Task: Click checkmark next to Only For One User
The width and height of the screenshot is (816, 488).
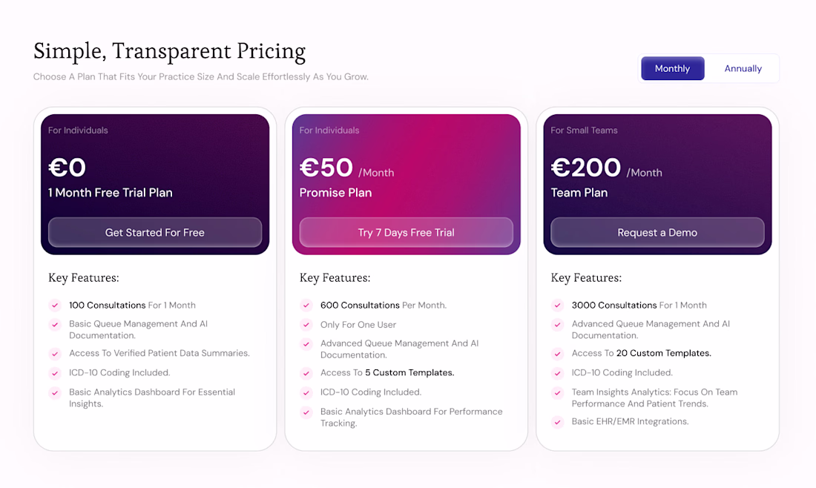Action: (x=306, y=325)
